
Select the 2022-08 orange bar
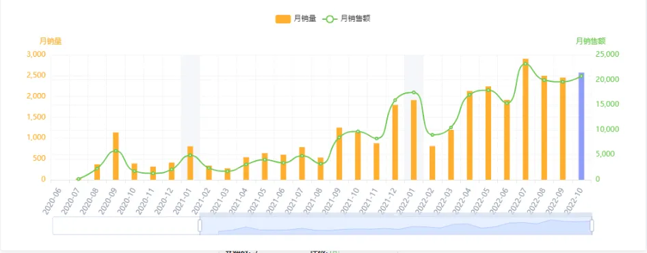[x=544, y=128]
